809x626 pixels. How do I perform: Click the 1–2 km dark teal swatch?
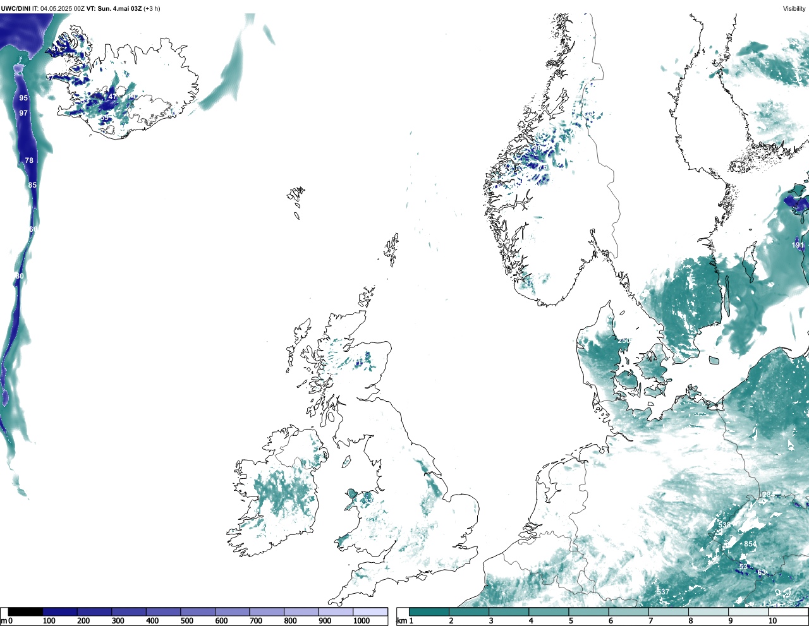(x=429, y=611)
